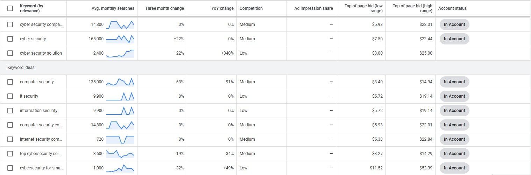
Task: Select all keywords with header checkbox
Action: [10, 8]
